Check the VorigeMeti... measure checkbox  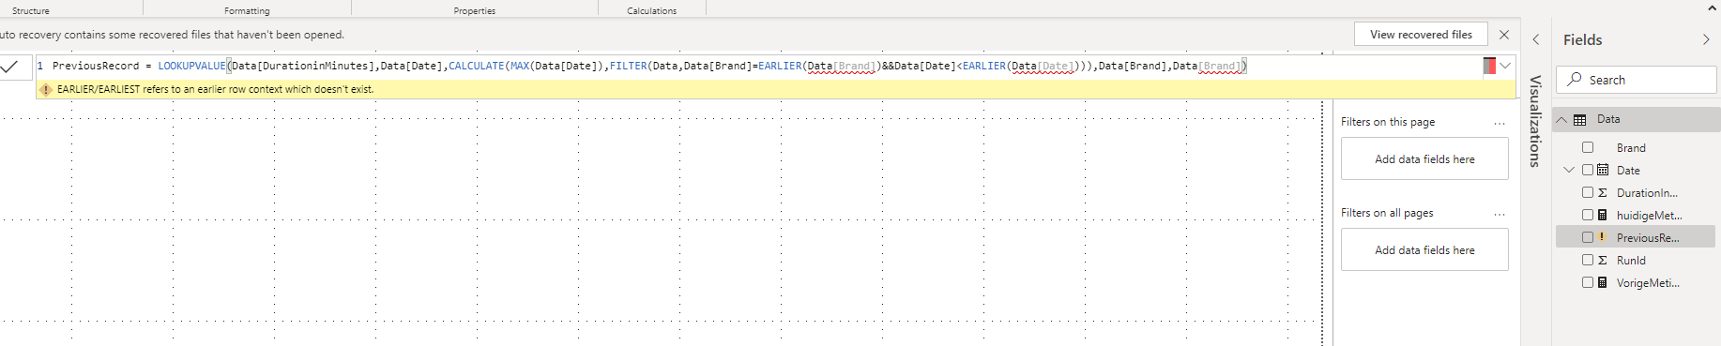[1588, 282]
